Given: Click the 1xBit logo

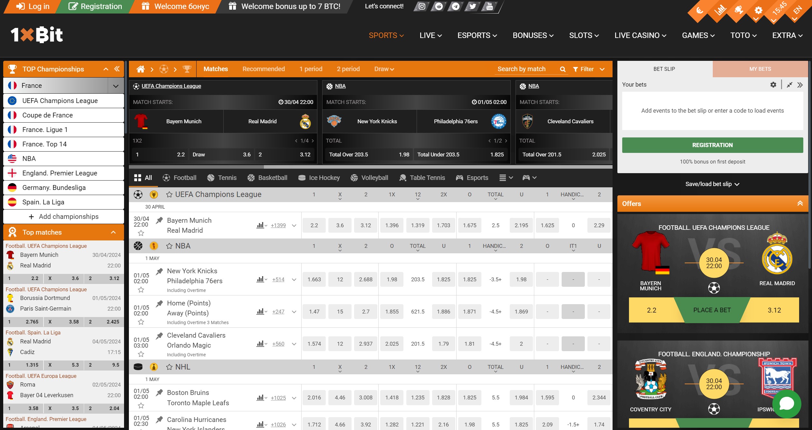Looking at the screenshot, I should (x=37, y=35).
